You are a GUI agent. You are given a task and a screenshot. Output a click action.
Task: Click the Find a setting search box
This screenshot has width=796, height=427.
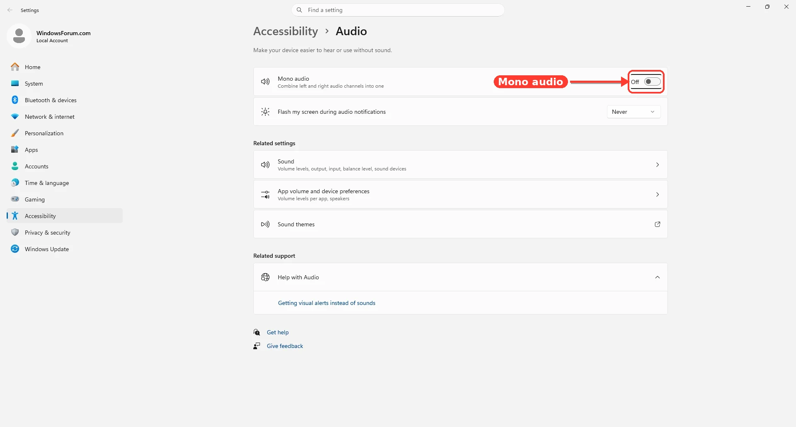point(398,10)
